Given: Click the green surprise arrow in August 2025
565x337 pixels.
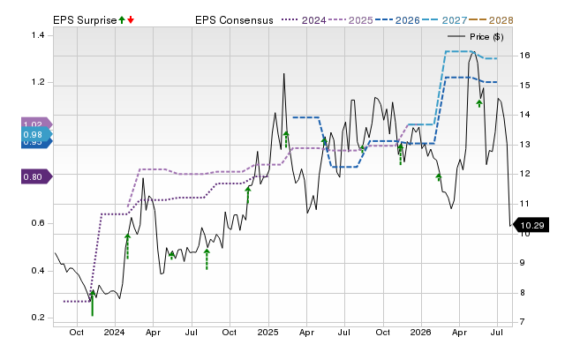Looking at the screenshot, I should (362, 149).
